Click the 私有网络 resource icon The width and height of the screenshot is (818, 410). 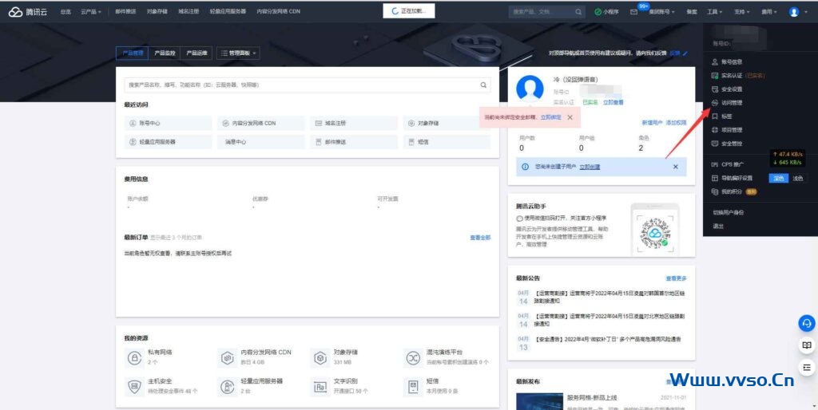pos(134,356)
